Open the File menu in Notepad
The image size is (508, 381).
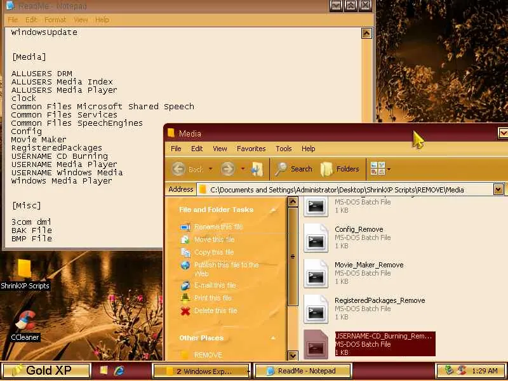pos(13,20)
